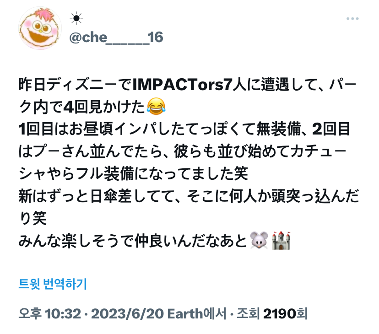The width and height of the screenshot is (379, 334).
Task: Click the crying-laughing emoji in the tweet
Action: [156, 106]
